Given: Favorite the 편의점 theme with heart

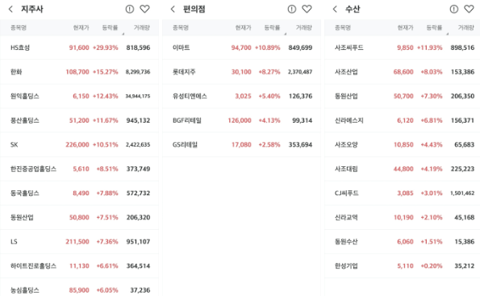Looking at the screenshot, I should click(x=307, y=9).
